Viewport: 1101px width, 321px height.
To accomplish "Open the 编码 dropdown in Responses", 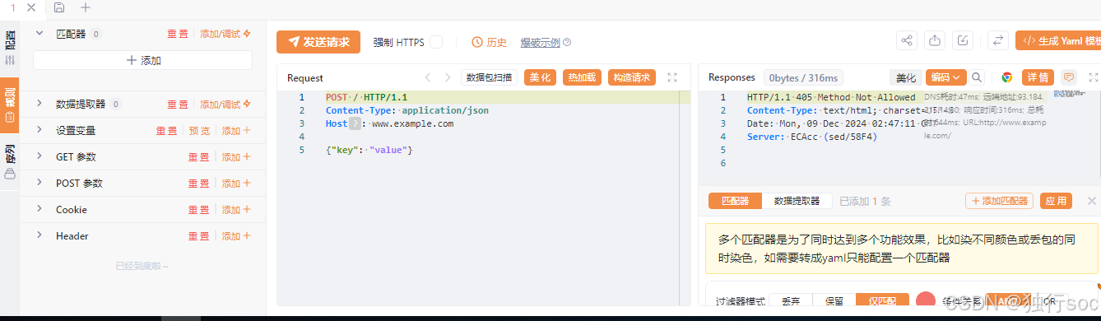I will pyautogui.click(x=946, y=77).
